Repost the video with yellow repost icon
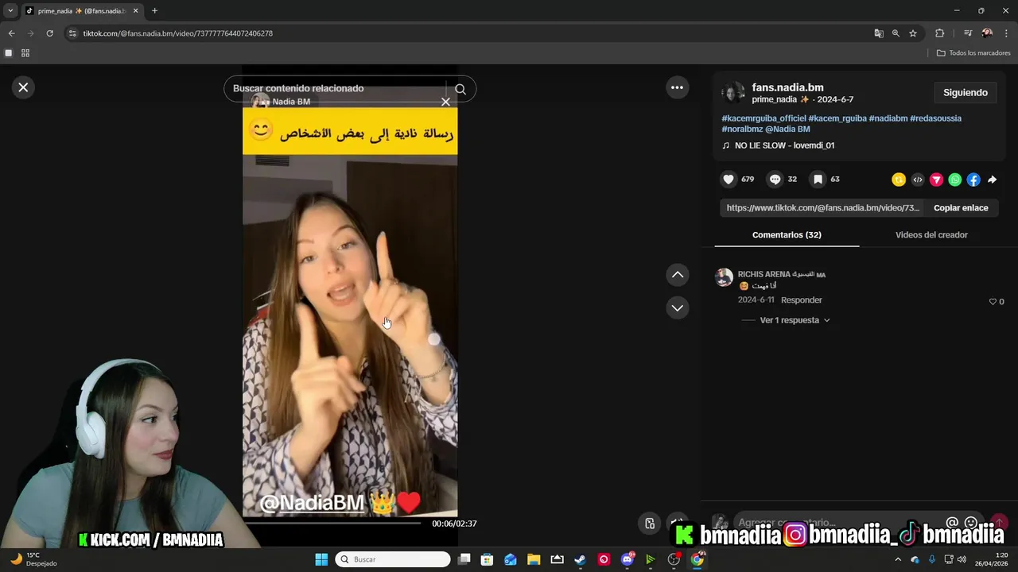1018x572 pixels. [x=899, y=180]
